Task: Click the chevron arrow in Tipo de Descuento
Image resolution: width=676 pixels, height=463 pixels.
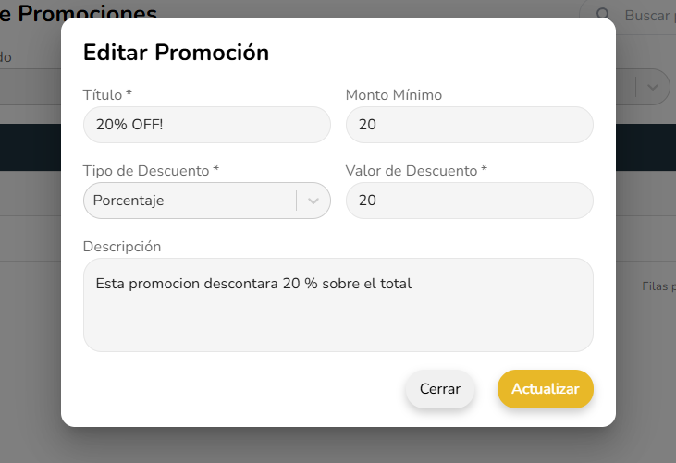Action: (313, 201)
